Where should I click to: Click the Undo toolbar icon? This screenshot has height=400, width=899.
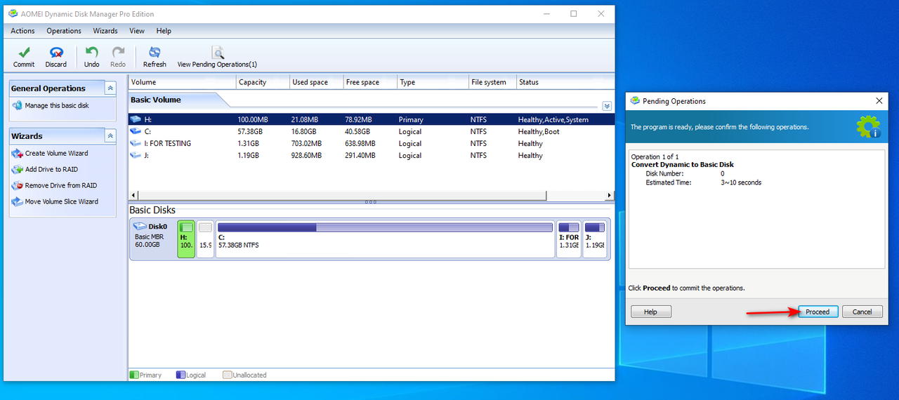pos(91,53)
